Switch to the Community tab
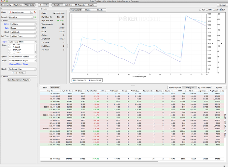The image size is (228, 167). click(6, 5)
